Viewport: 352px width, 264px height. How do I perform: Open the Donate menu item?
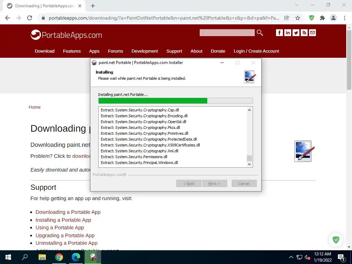(218, 51)
